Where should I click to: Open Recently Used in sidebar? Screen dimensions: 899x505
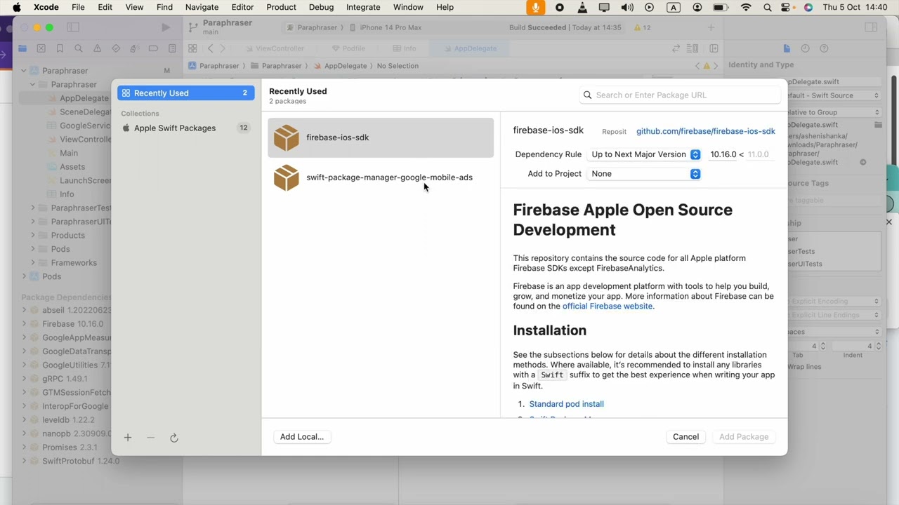[x=186, y=93]
